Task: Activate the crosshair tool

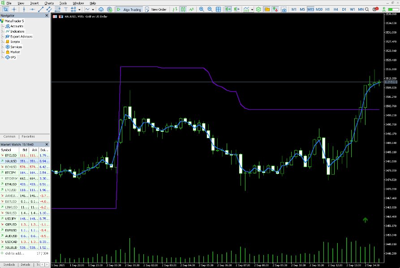Action: pyautogui.click(x=14, y=9)
